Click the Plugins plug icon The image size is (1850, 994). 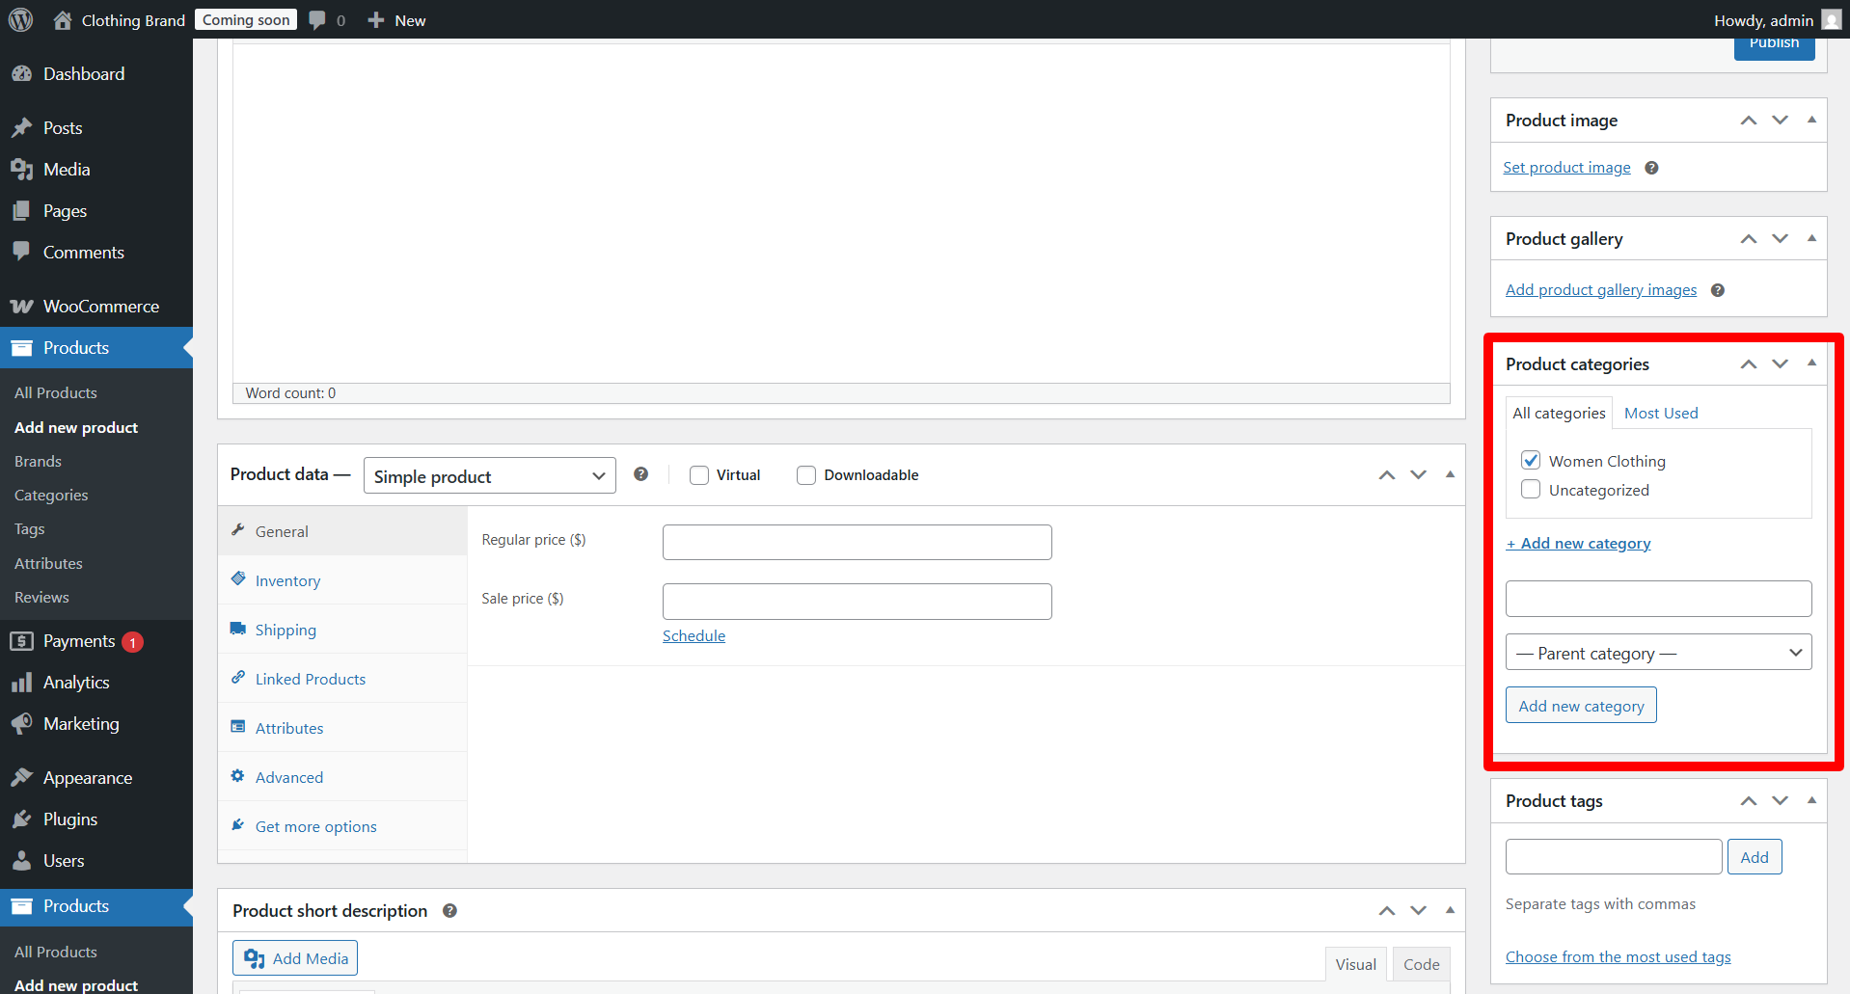pos(21,819)
